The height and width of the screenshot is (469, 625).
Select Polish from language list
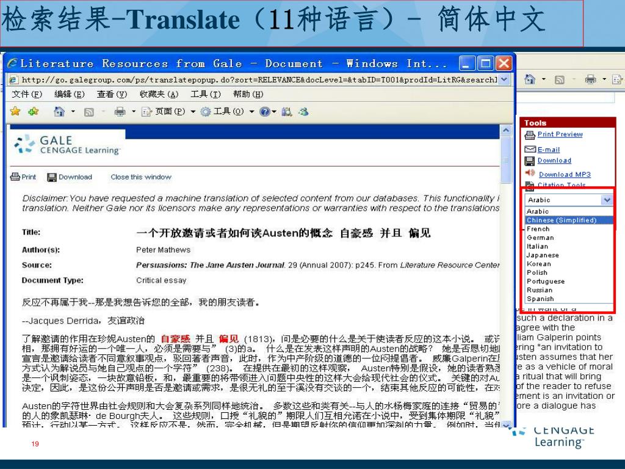point(569,273)
